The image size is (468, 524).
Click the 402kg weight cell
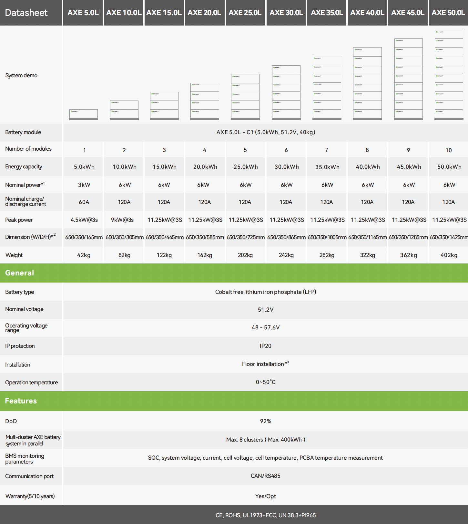pos(449,255)
